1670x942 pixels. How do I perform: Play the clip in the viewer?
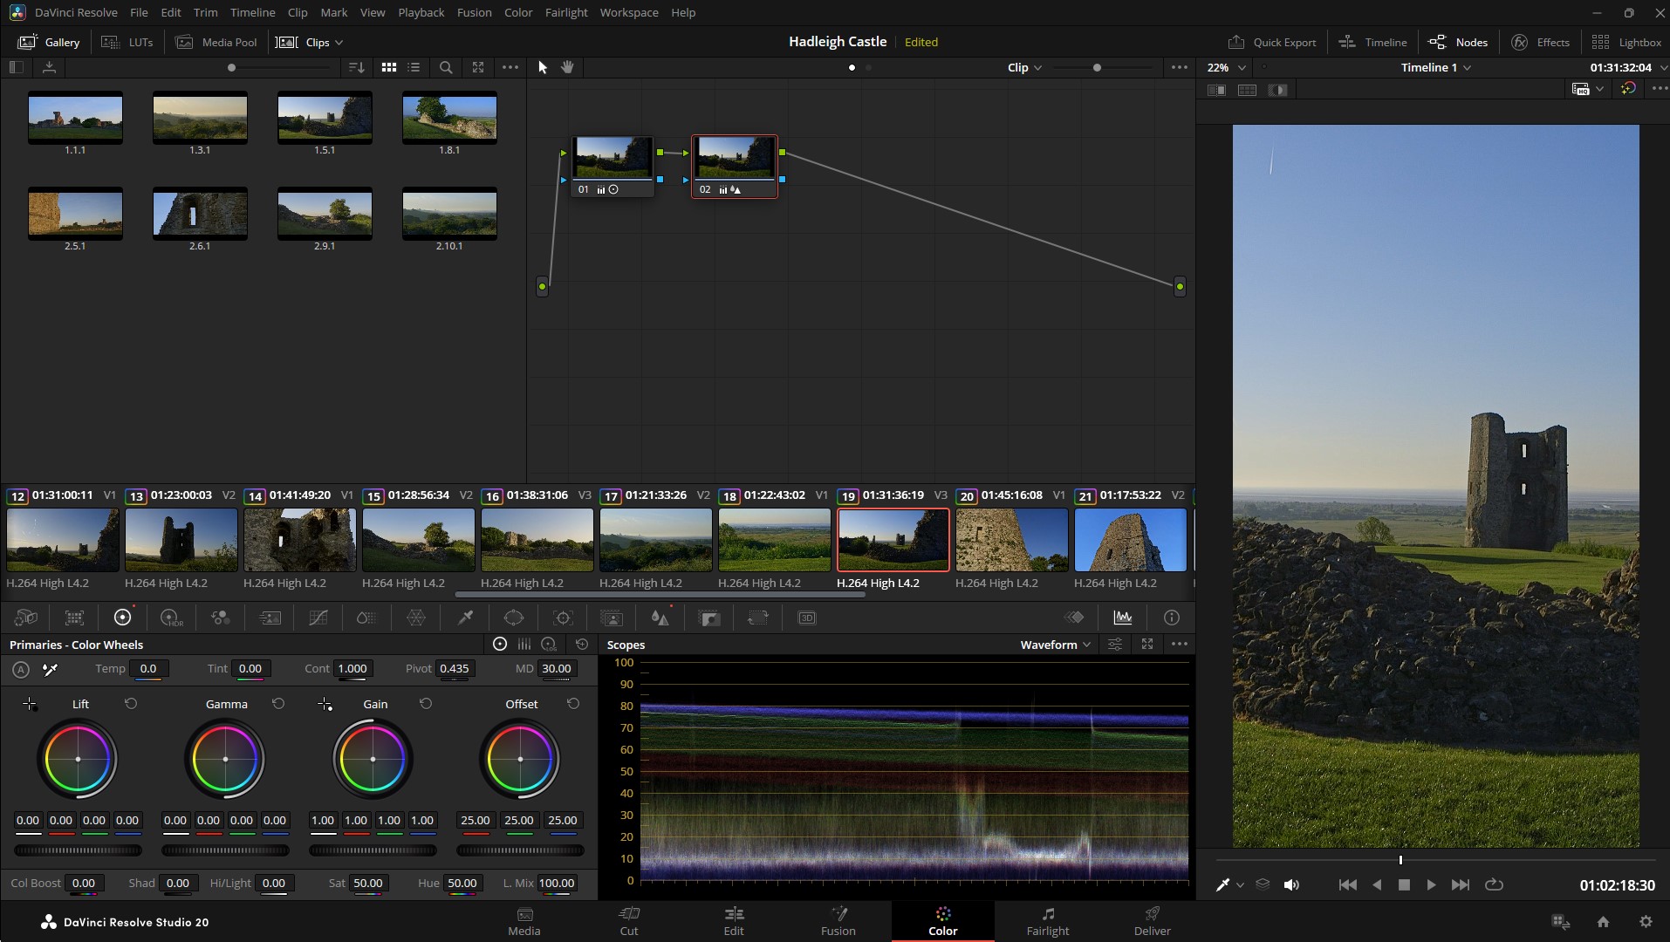point(1431,884)
